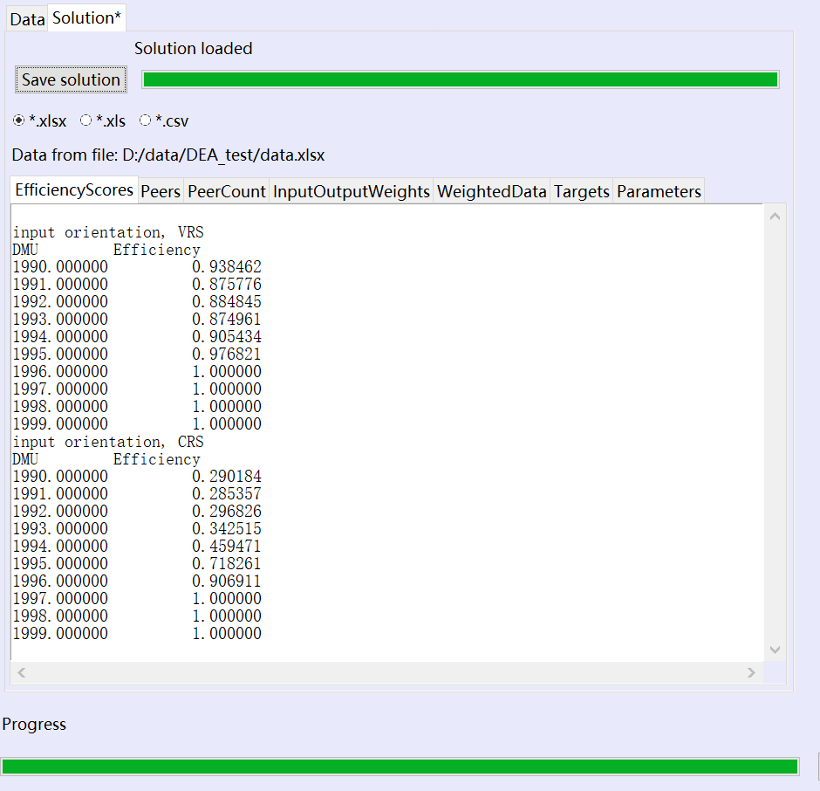Click CRS efficiency value 0.290184
Viewport: 820px width, 791px height.
pyautogui.click(x=227, y=477)
